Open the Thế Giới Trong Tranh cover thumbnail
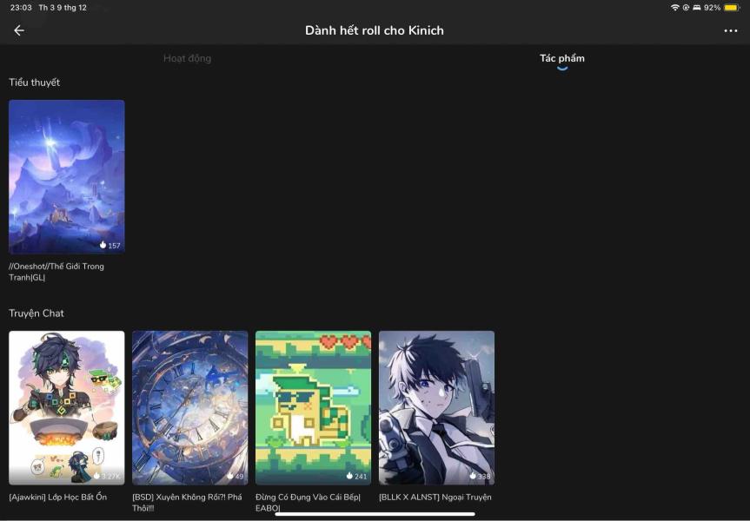The height and width of the screenshot is (521, 750). [x=67, y=176]
